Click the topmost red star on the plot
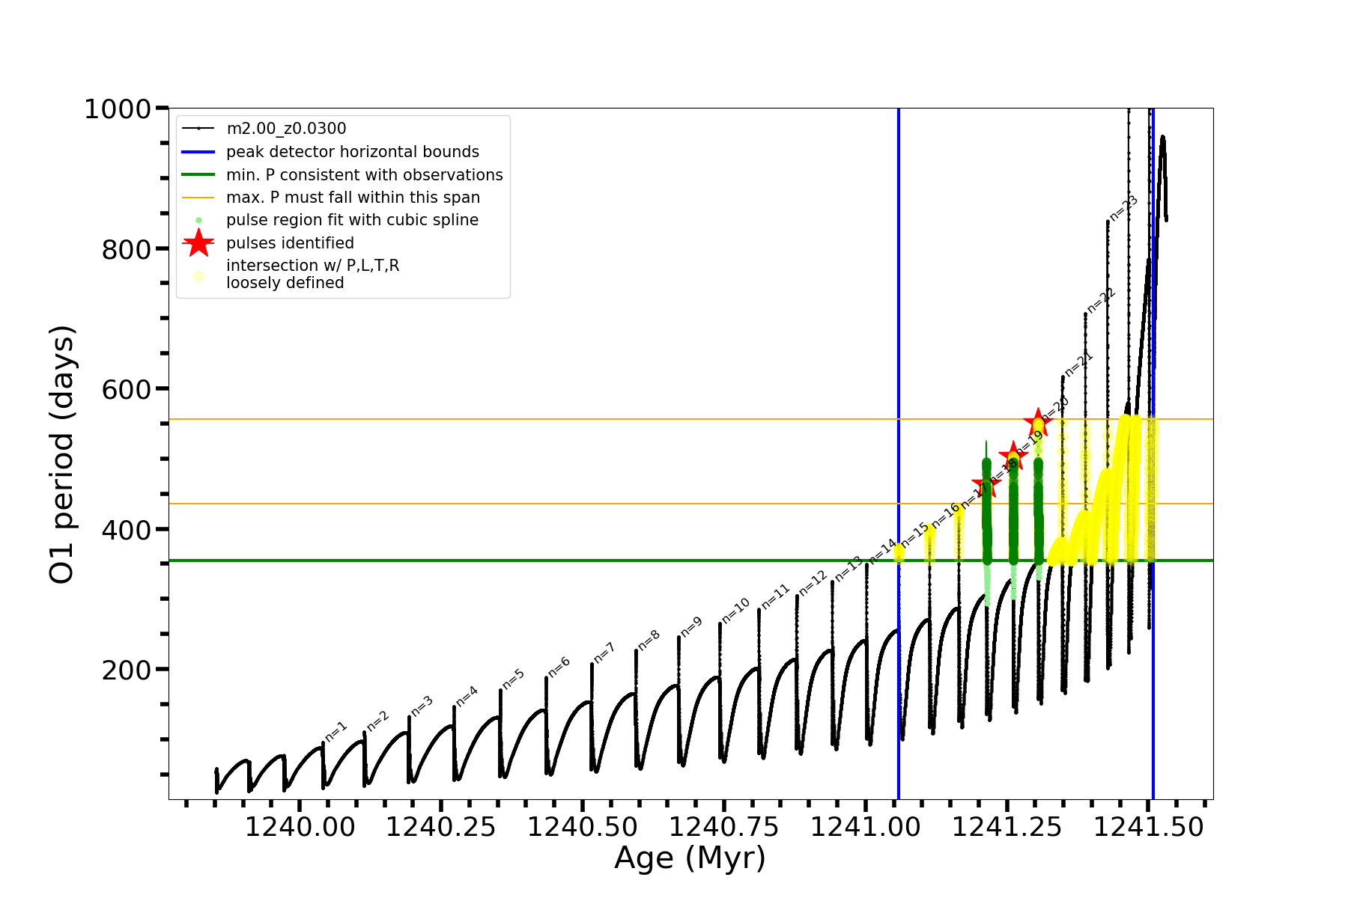 pyautogui.click(x=1038, y=422)
